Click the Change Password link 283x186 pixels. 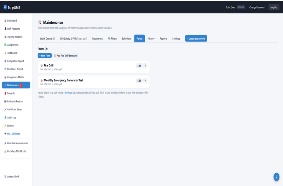point(257,7)
